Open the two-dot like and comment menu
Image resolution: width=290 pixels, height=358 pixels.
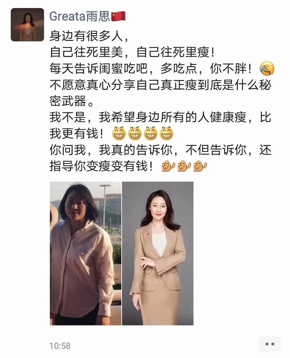tap(270, 344)
